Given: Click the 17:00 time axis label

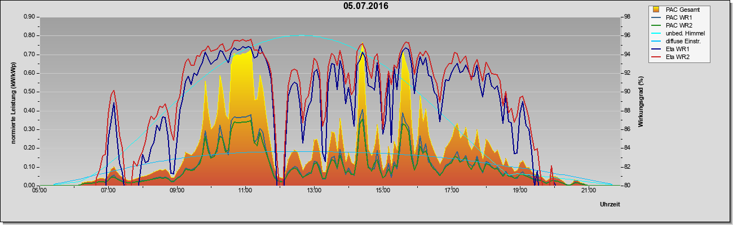Looking at the screenshot, I should 452,191.
